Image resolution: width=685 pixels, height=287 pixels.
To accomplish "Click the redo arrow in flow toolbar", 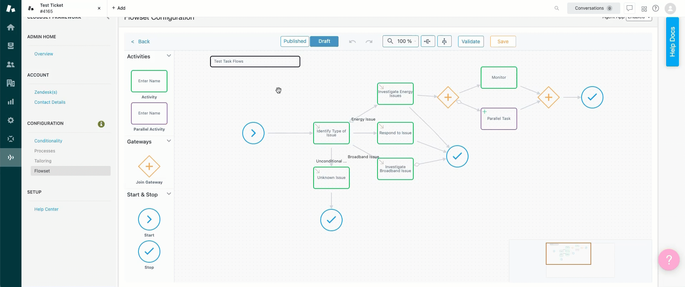I will (369, 42).
